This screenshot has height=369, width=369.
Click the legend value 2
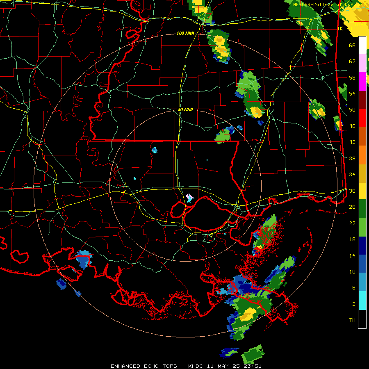[x=354, y=304]
